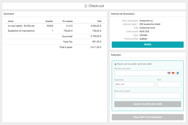Screen dimensions: 188x125
Task: Click the Sommaire panel heading
Action: point(9,14)
